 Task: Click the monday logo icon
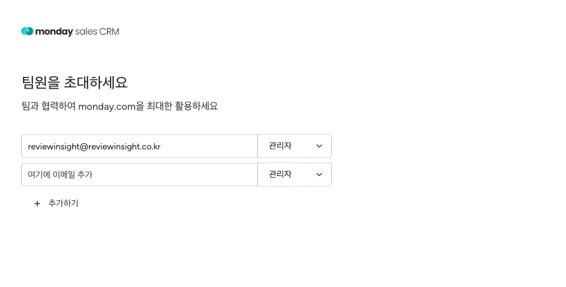[x=27, y=32]
